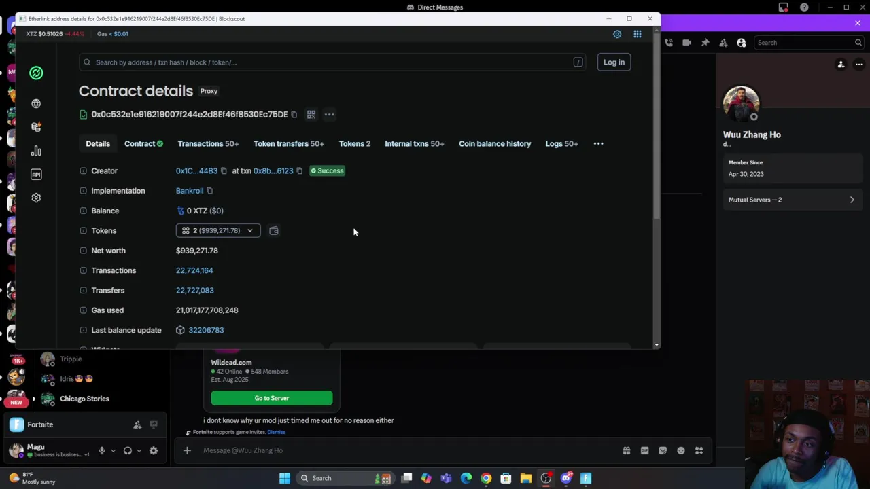Copy creation txn hash 0x8b...6123
The width and height of the screenshot is (870, 489).
pyautogui.click(x=299, y=171)
